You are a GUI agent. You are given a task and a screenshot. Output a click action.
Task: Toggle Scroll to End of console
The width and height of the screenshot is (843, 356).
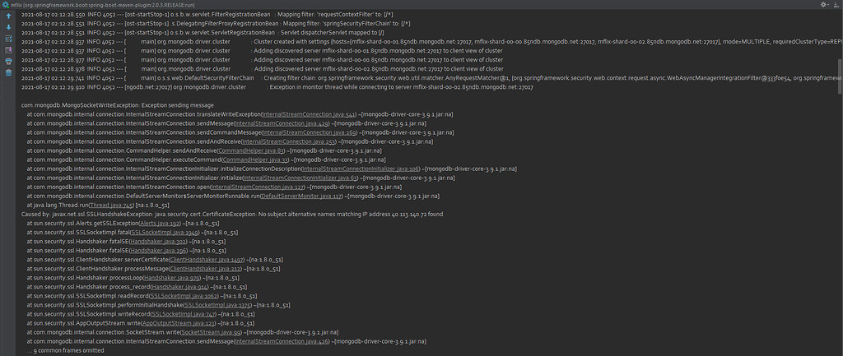pos(8,50)
